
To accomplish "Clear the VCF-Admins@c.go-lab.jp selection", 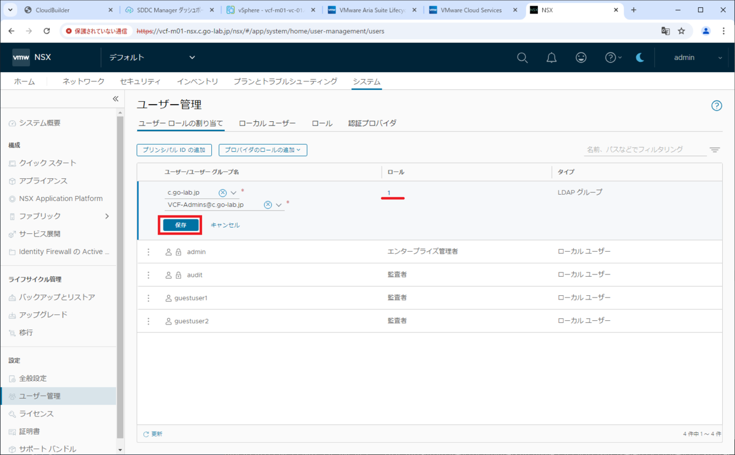I will [268, 205].
